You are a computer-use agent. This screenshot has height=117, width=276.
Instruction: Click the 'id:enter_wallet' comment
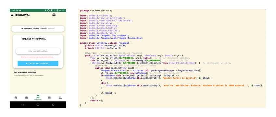[177, 60]
